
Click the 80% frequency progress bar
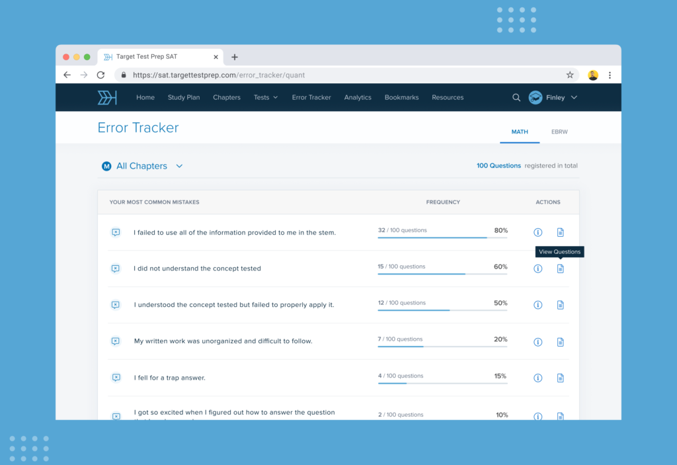pos(442,237)
